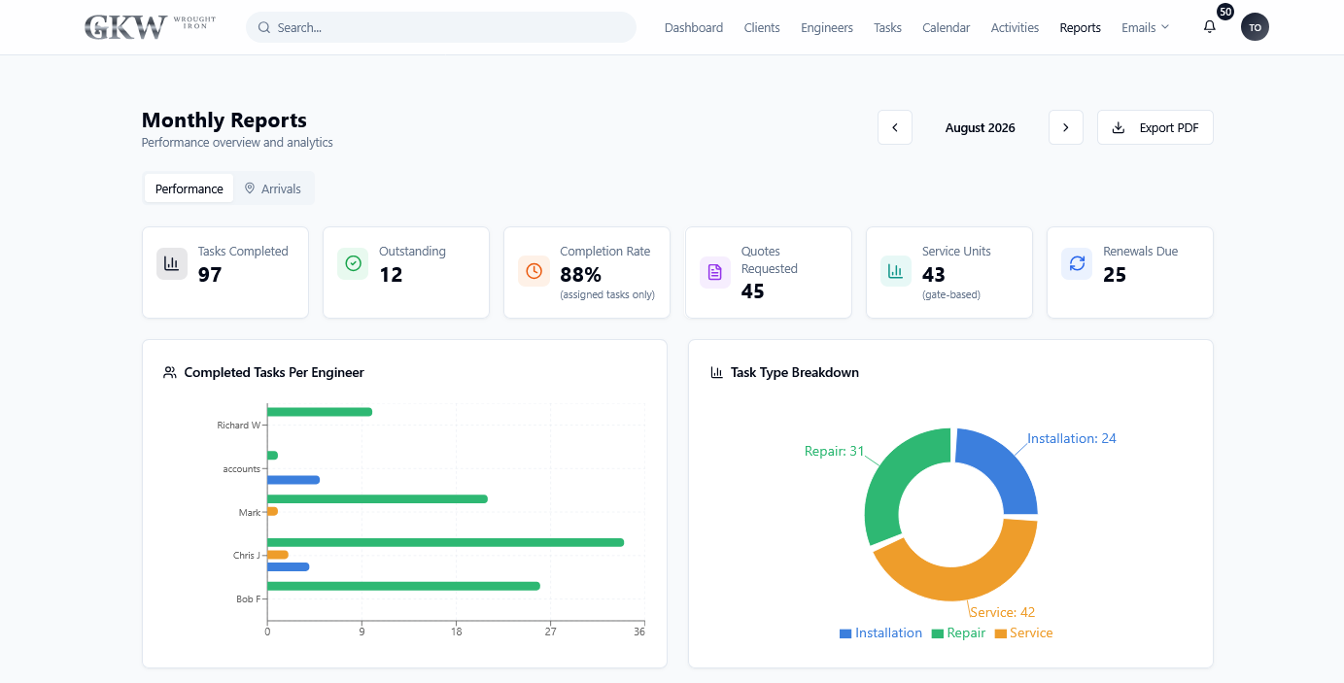Click the orange clock icon on Completion Rate card

point(534,271)
